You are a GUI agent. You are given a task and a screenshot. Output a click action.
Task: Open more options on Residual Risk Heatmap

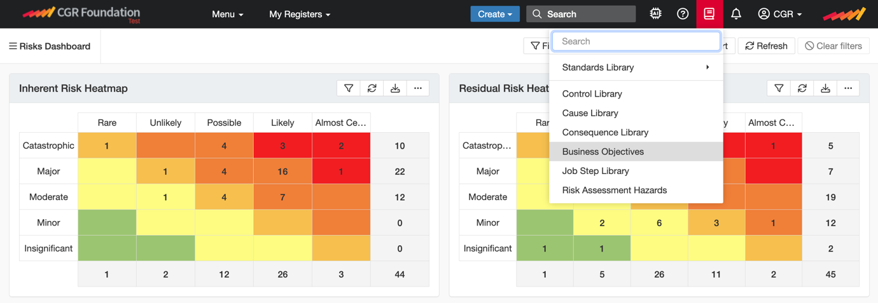click(x=848, y=88)
